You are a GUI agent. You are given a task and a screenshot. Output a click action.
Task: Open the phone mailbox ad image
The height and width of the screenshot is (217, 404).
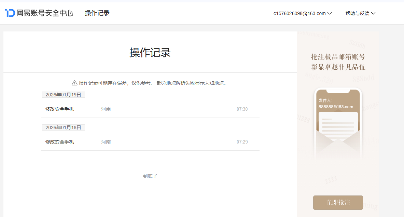click(338, 123)
